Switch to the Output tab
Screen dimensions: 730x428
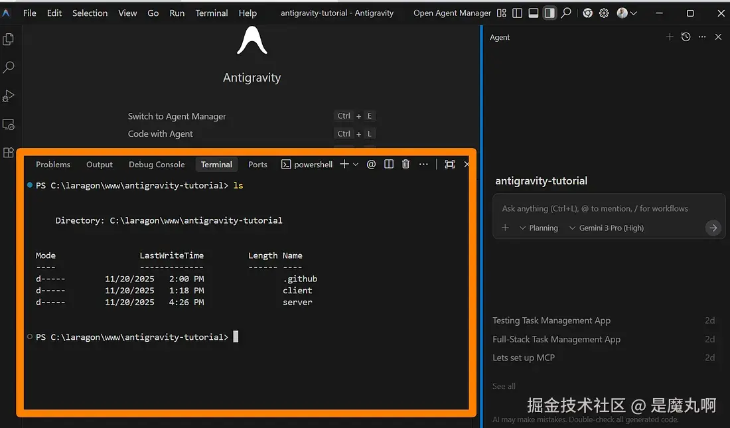click(99, 165)
